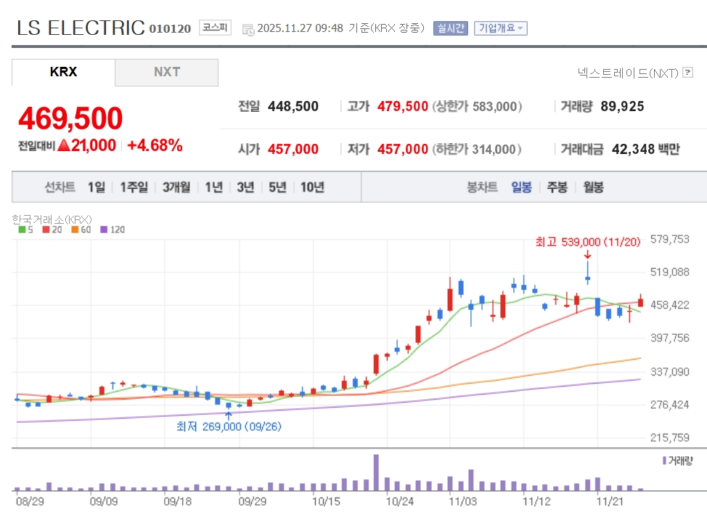Select the 1일 line chart period
Viewport: 707px width, 523px height.
[x=97, y=187]
